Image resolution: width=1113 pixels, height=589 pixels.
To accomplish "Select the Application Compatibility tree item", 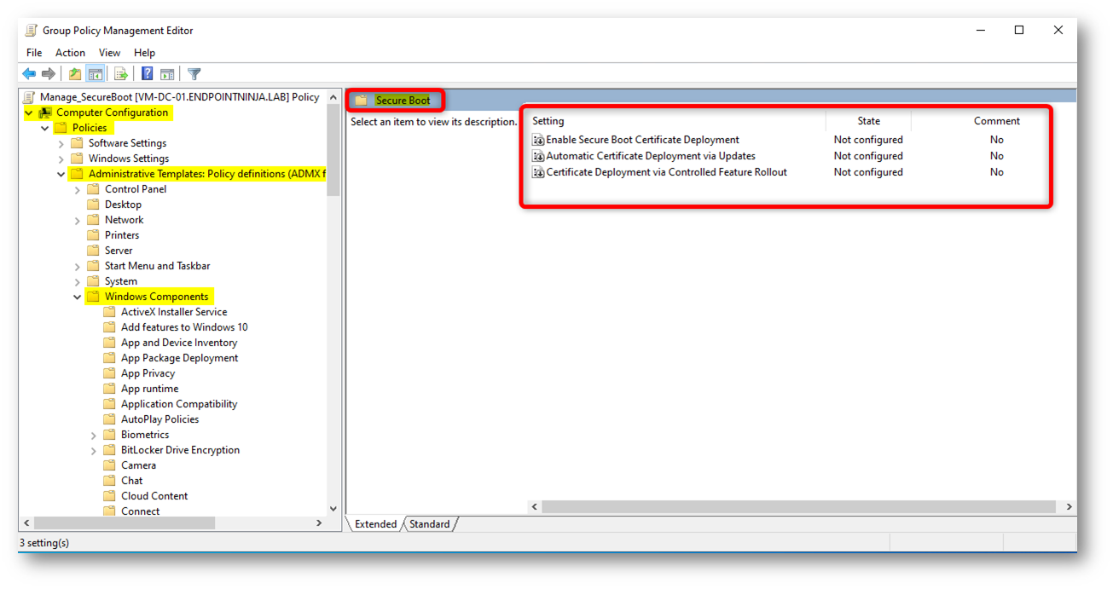I will [179, 404].
